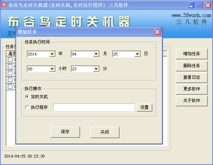Toggle the last task checkbox in the list

tap(10, 86)
